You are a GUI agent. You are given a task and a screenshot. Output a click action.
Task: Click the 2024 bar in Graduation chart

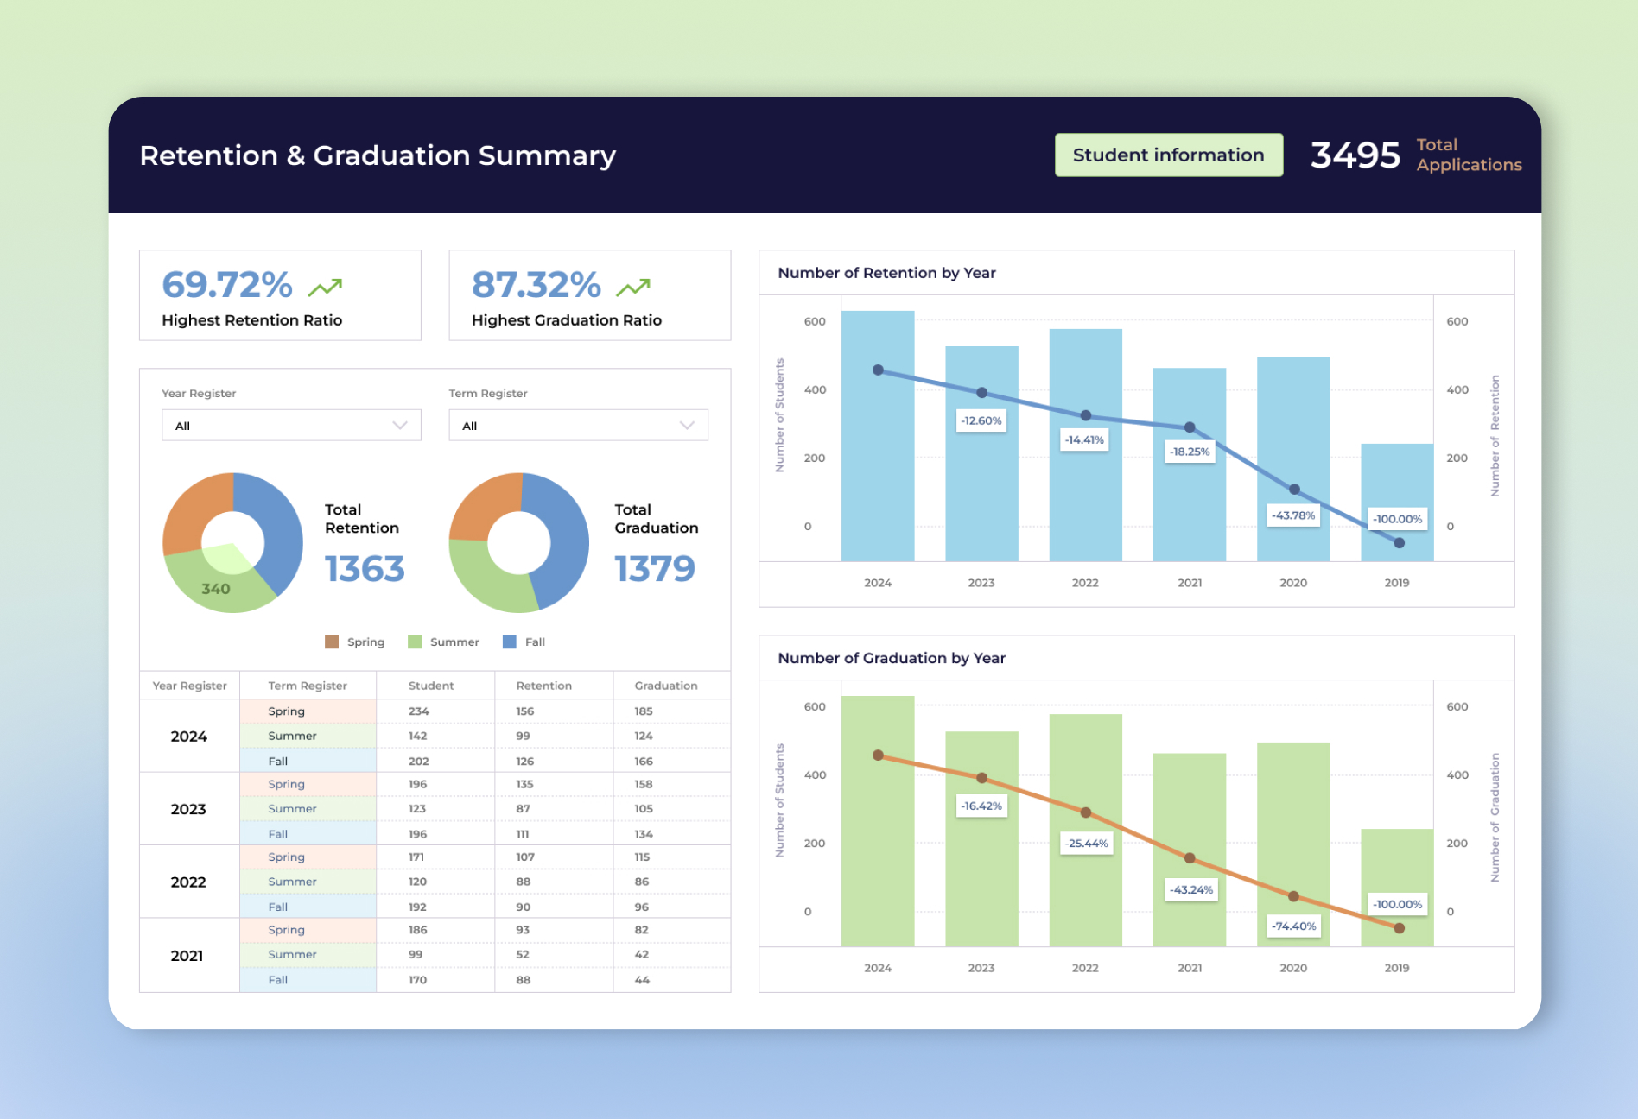click(x=878, y=821)
